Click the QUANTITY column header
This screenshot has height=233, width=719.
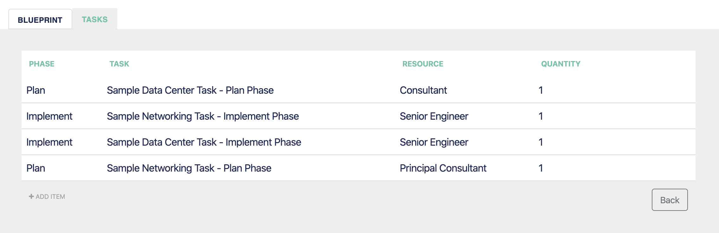pos(561,64)
